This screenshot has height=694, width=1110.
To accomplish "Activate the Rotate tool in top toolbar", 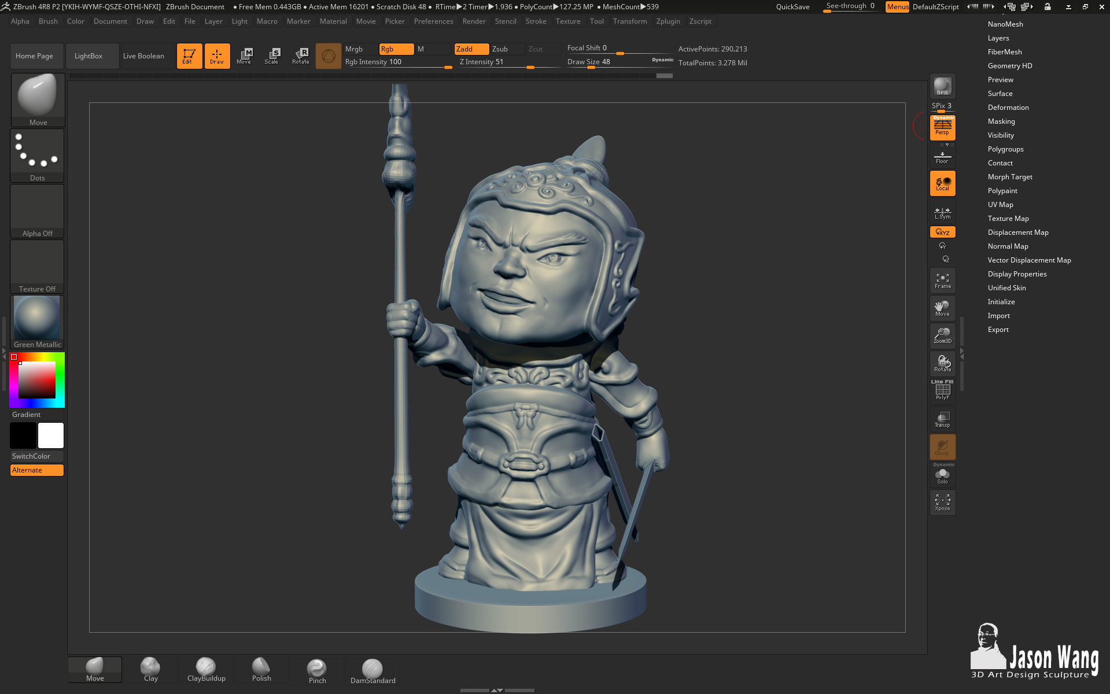I will [300, 56].
